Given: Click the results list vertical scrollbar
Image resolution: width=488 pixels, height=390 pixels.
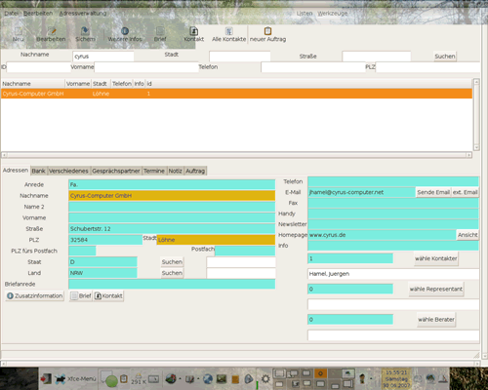Looking at the screenshot, I should pyautogui.click(x=476, y=114).
